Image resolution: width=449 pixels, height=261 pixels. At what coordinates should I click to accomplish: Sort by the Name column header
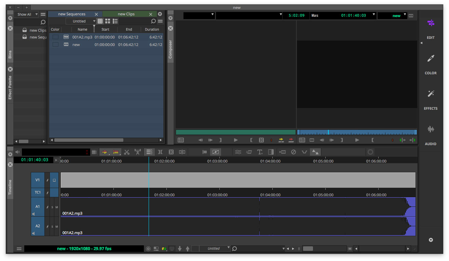coord(82,29)
